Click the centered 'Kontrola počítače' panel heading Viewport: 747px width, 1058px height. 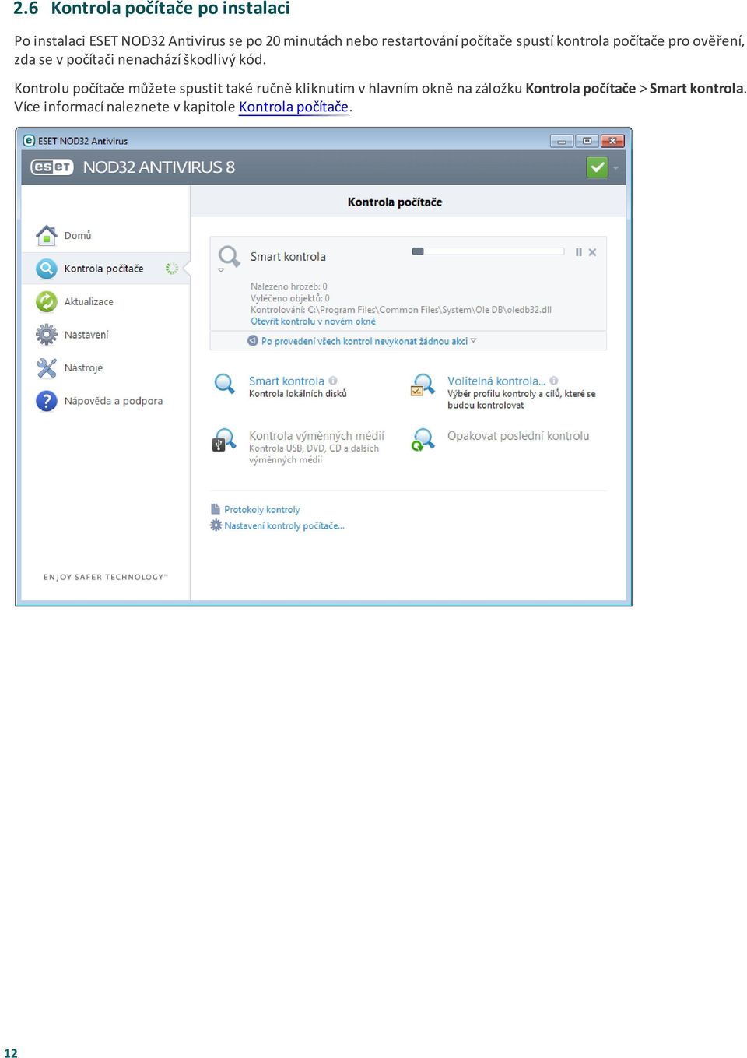click(395, 202)
